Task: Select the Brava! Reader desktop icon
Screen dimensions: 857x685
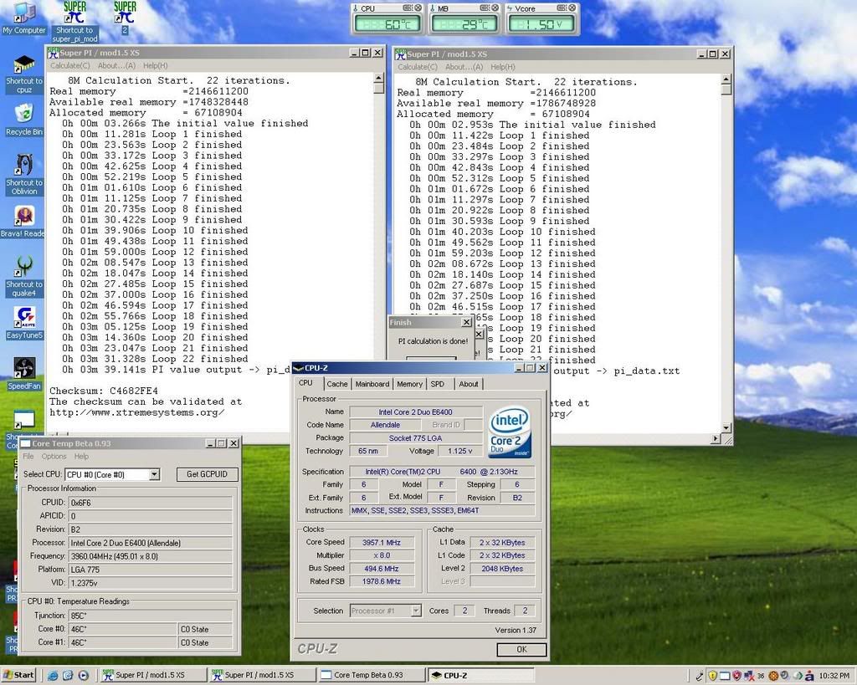Action: click(23, 217)
